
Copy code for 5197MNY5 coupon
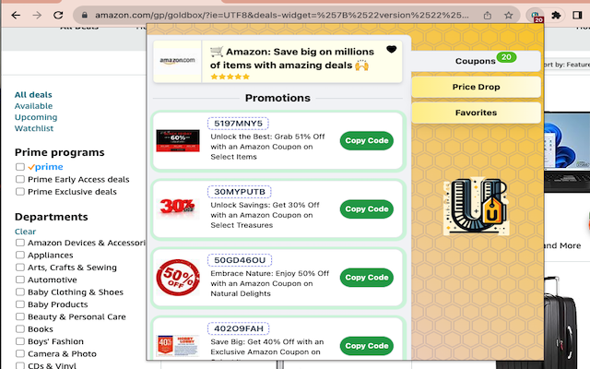367,140
